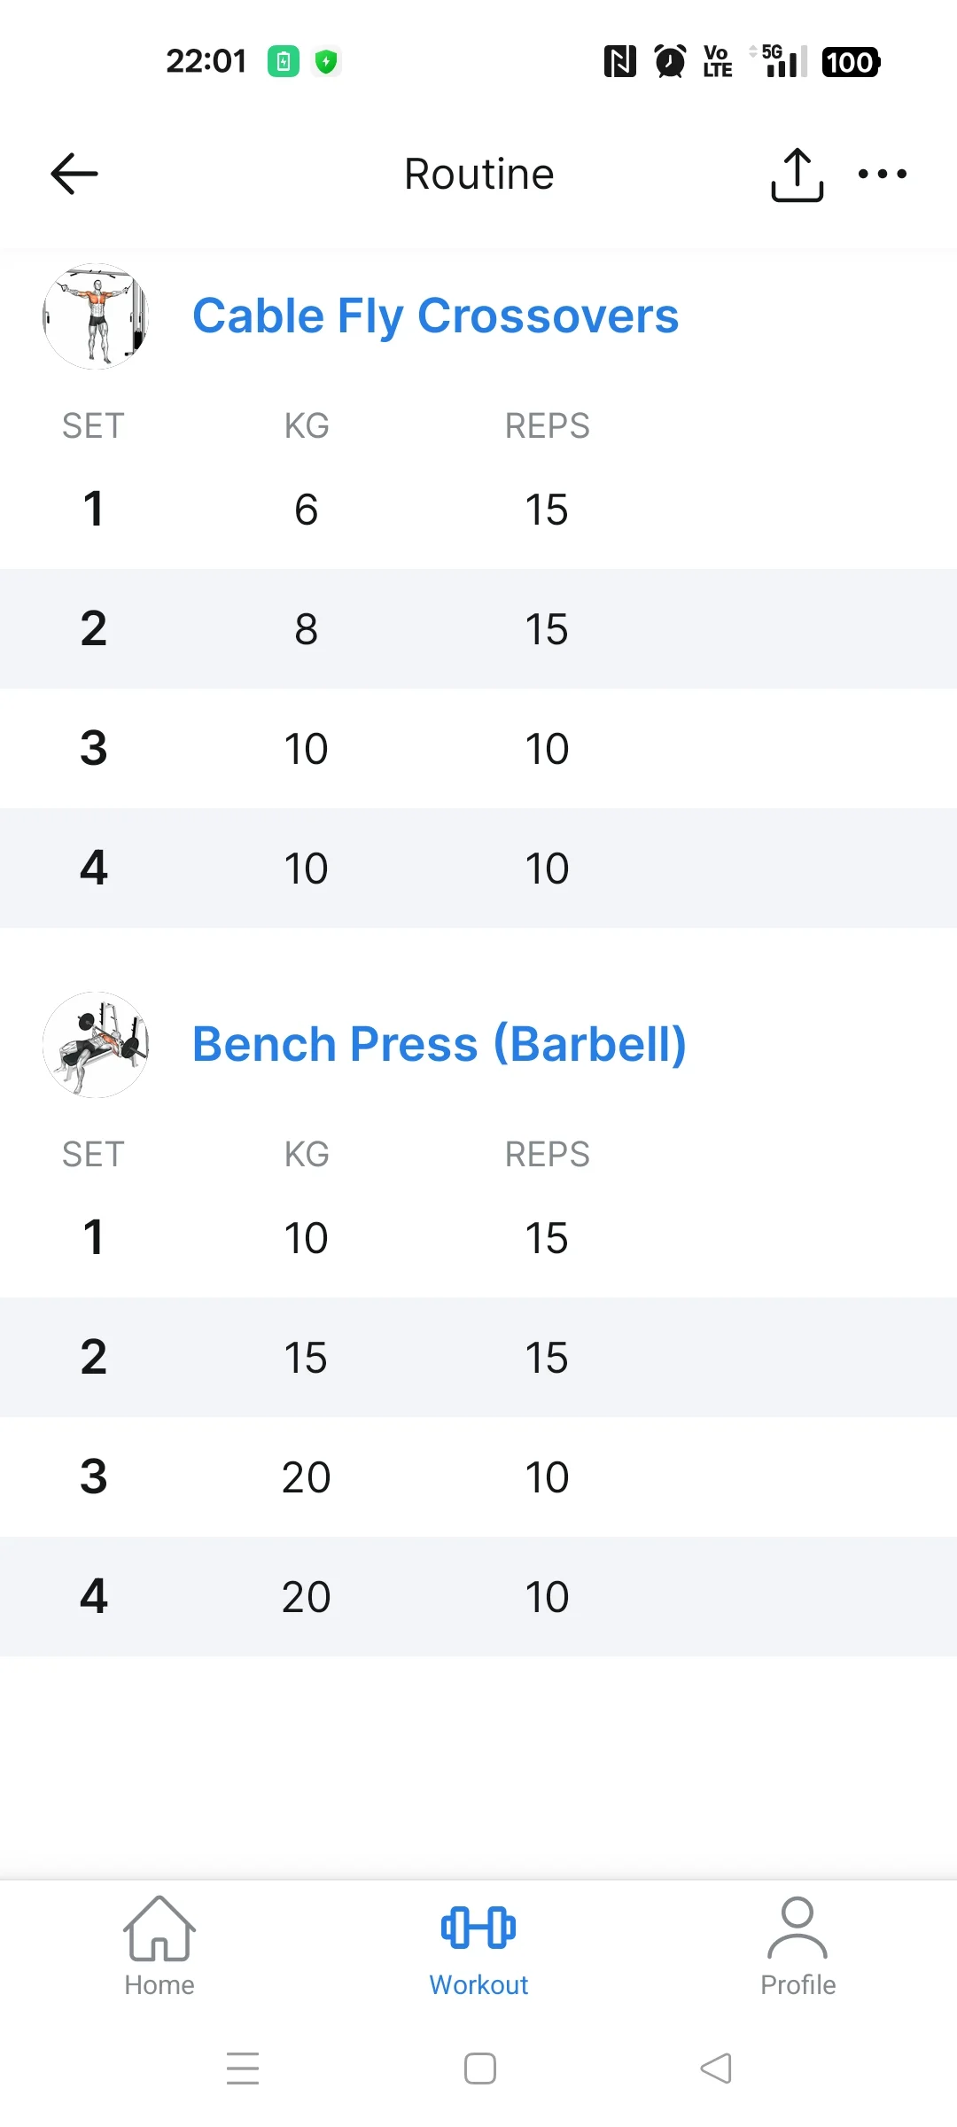Viewport: 957px width, 2127px height.
Task: Tap the NFC status bar icon
Action: point(619,62)
